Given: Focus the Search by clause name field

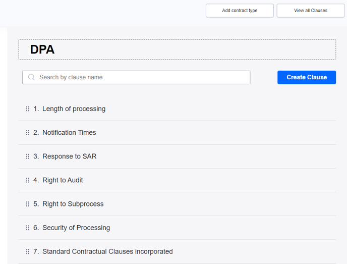Looking at the screenshot, I should tap(141, 77).
